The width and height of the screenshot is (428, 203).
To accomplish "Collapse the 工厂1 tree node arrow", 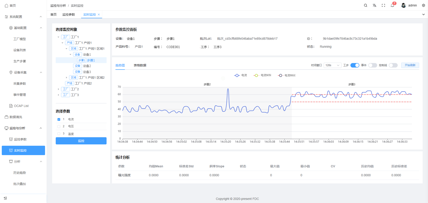I will point(58,37).
